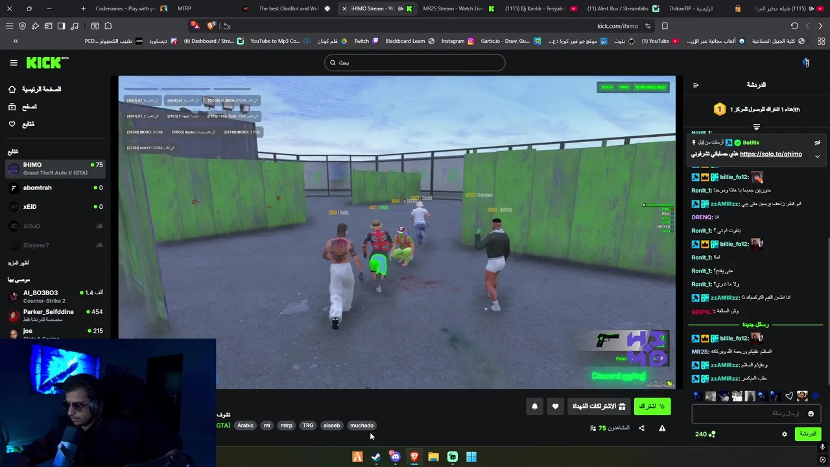
Task: Click the white heart emote in the emote bar
Action: pyautogui.click(x=789, y=396)
